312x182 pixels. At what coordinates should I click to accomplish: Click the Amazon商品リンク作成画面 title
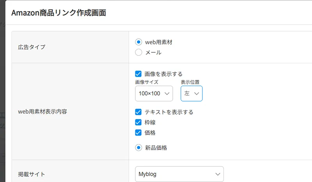pos(59,13)
